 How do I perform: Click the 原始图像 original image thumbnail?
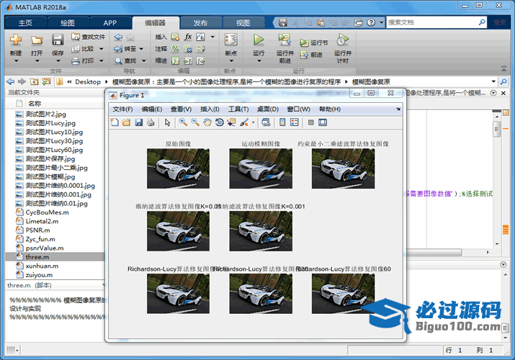click(178, 168)
